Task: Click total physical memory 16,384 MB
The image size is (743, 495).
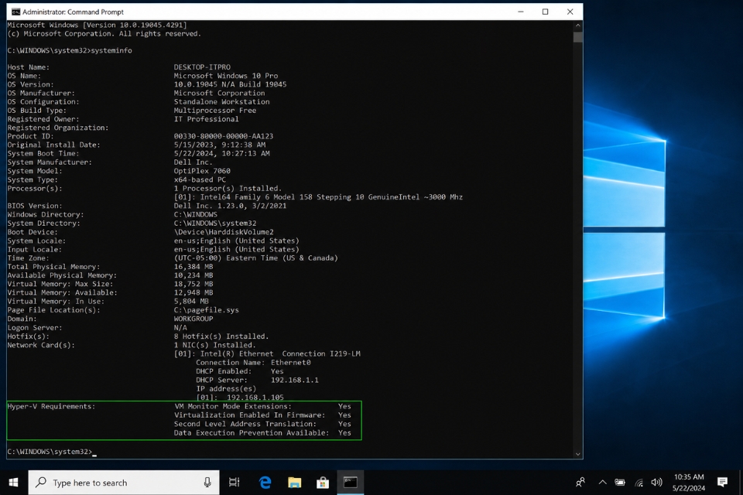Action: [x=193, y=267]
